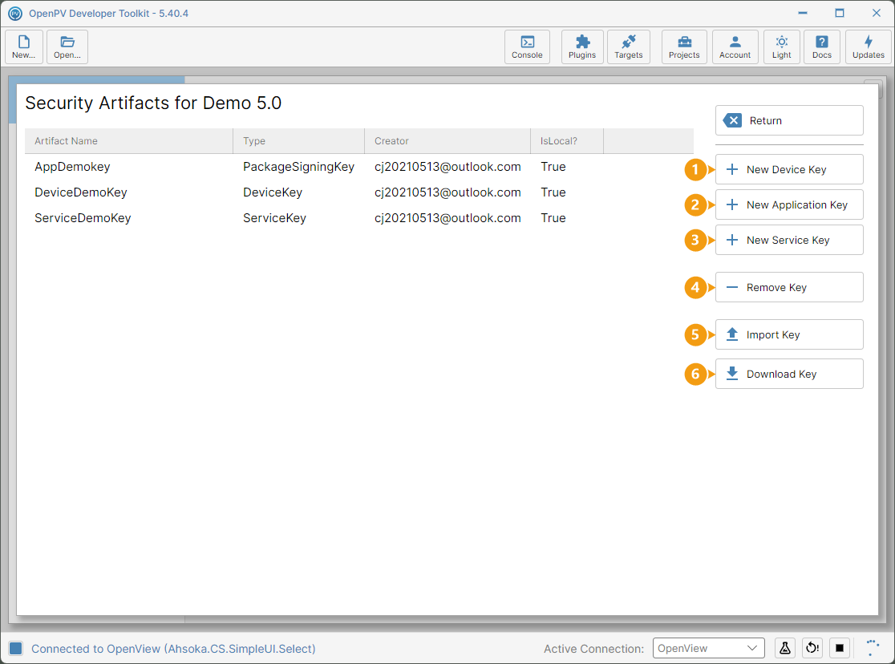Open the Account settings
Viewport: 895px width, 664px height.
(735, 47)
